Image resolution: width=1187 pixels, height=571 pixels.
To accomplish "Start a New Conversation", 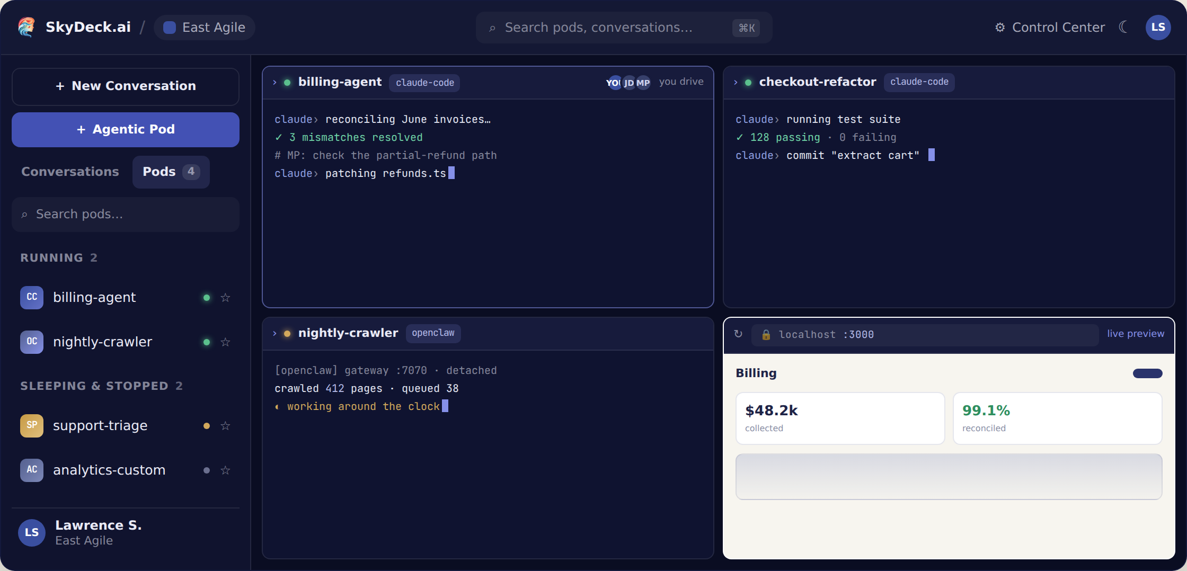I will pos(126,86).
